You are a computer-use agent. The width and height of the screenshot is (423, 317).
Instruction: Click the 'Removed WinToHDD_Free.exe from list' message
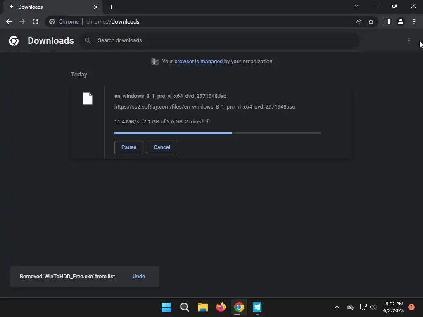pos(67,276)
